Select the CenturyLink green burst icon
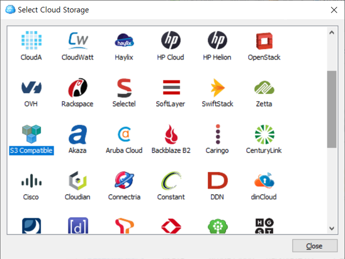Screen dimensions: 345x259 [x=264, y=134]
